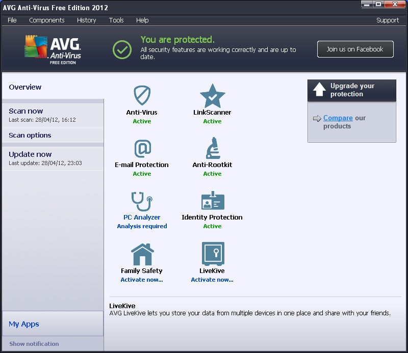The image size is (408, 353).
Task: Run Update now from sidebar
Action: 30,154
